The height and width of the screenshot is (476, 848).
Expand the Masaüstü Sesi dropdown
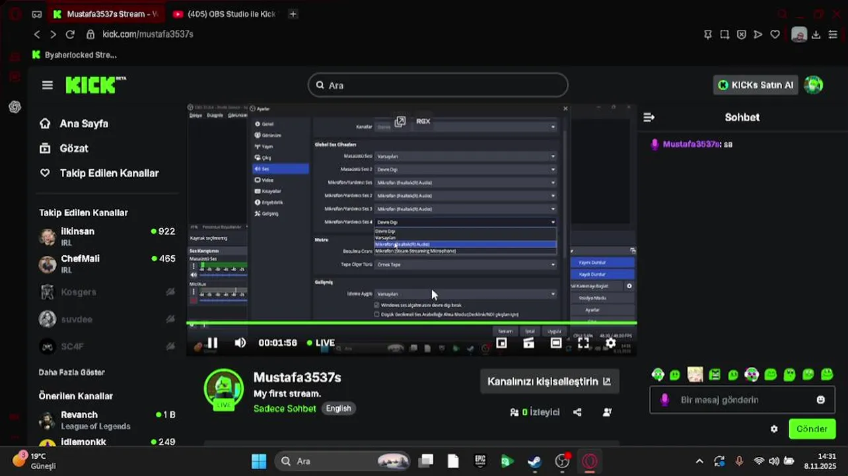466,157
